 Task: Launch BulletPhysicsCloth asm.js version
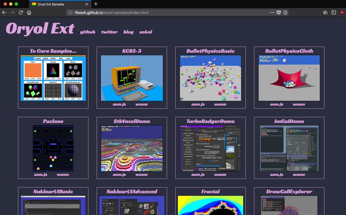tap(277, 104)
